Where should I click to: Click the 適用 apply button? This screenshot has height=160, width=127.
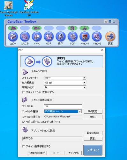(x=56, y=153)
